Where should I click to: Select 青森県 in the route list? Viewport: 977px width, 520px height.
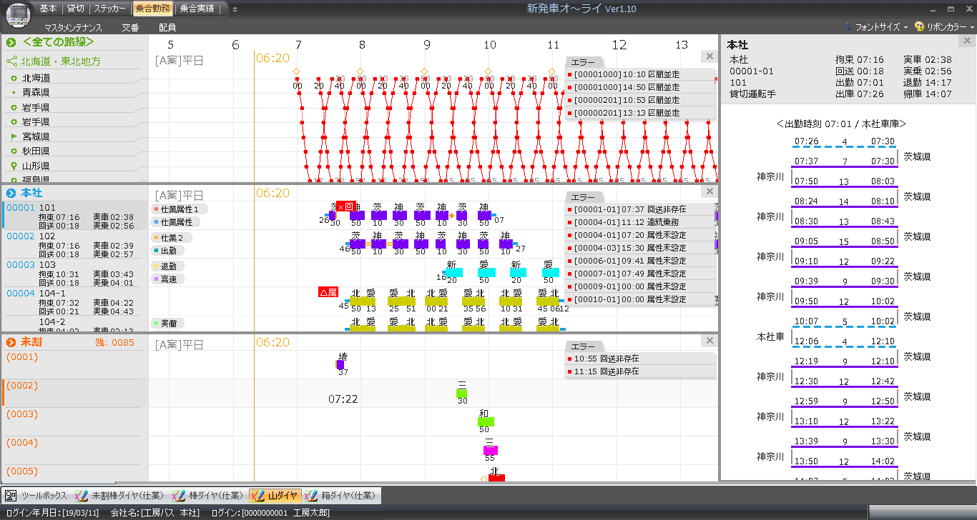(36, 92)
